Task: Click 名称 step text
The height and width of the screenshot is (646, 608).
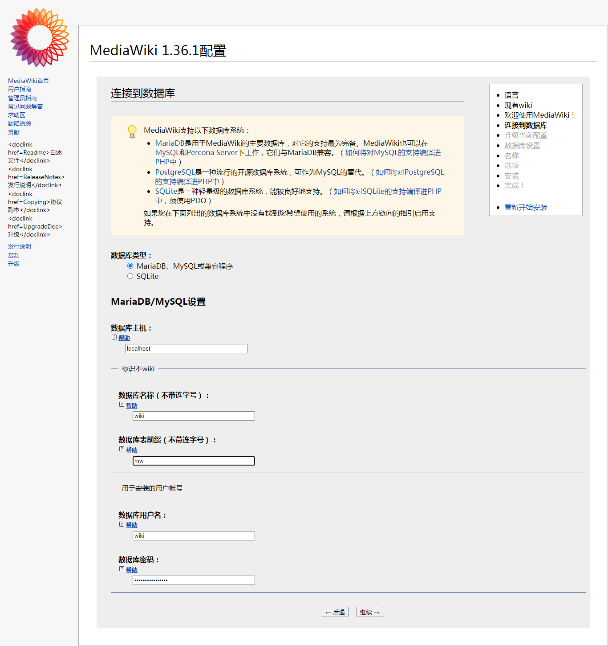Action: [x=511, y=155]
